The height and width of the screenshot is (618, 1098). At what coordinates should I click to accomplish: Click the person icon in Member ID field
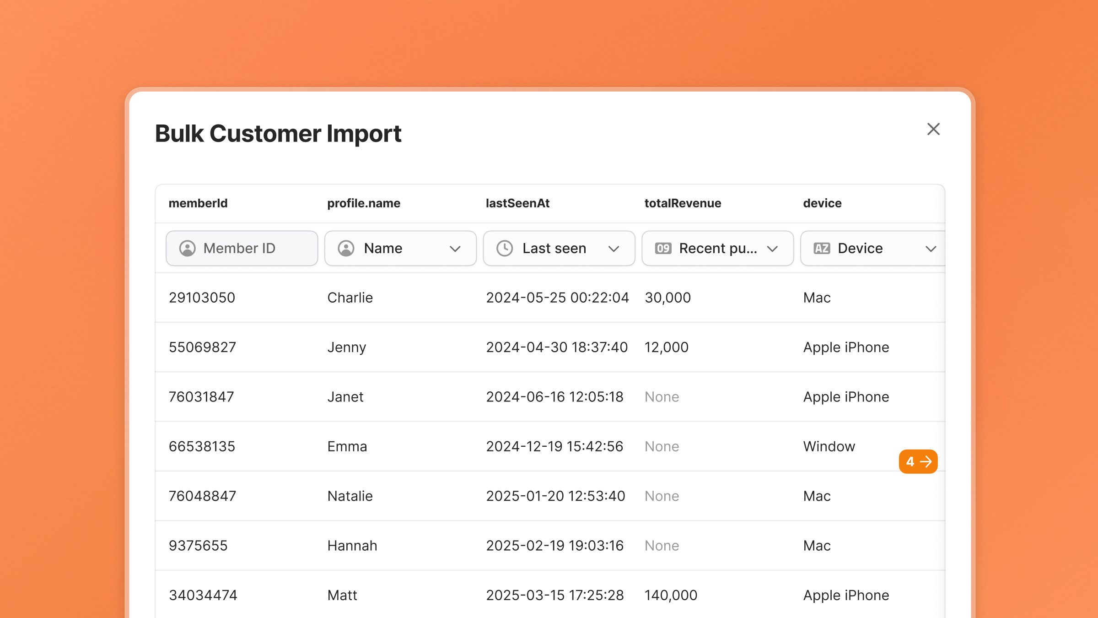188,248
